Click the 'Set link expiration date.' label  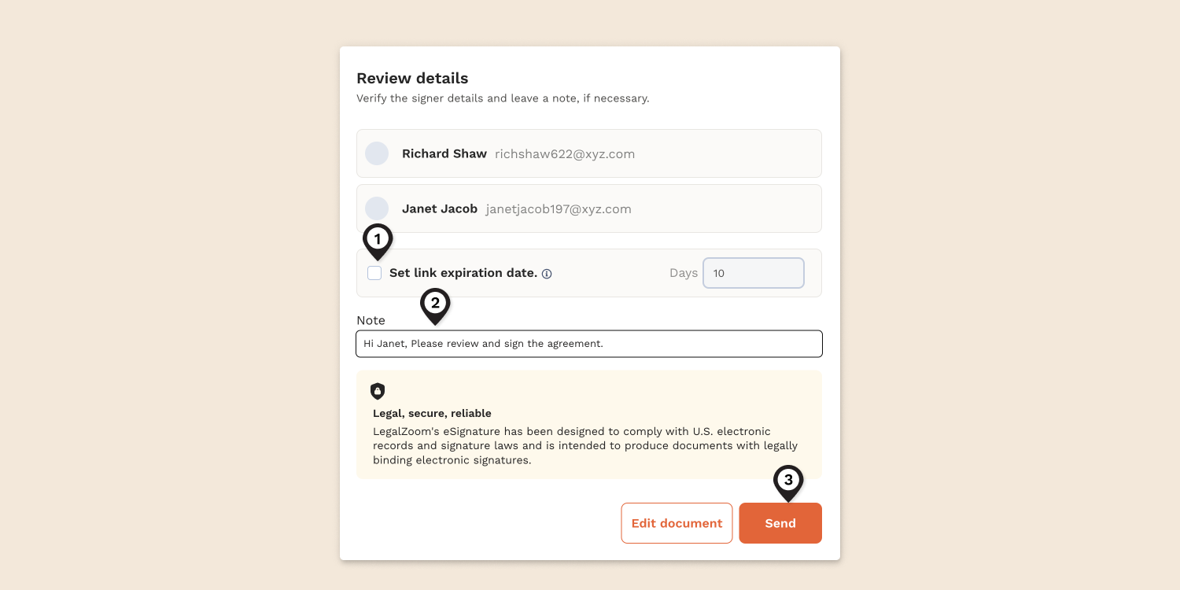tap(463, 273)
